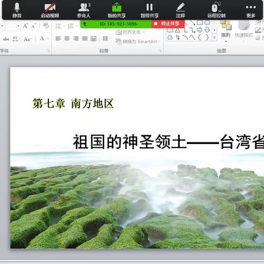Click the shape effects icon
This screenshot has width=264, height=264.
[x=258, y=37]
